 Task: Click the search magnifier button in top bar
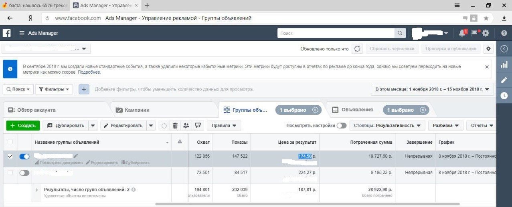point(400,33)
